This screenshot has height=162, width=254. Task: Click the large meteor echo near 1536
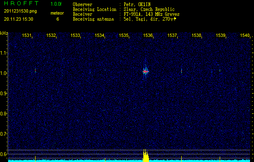146,71
